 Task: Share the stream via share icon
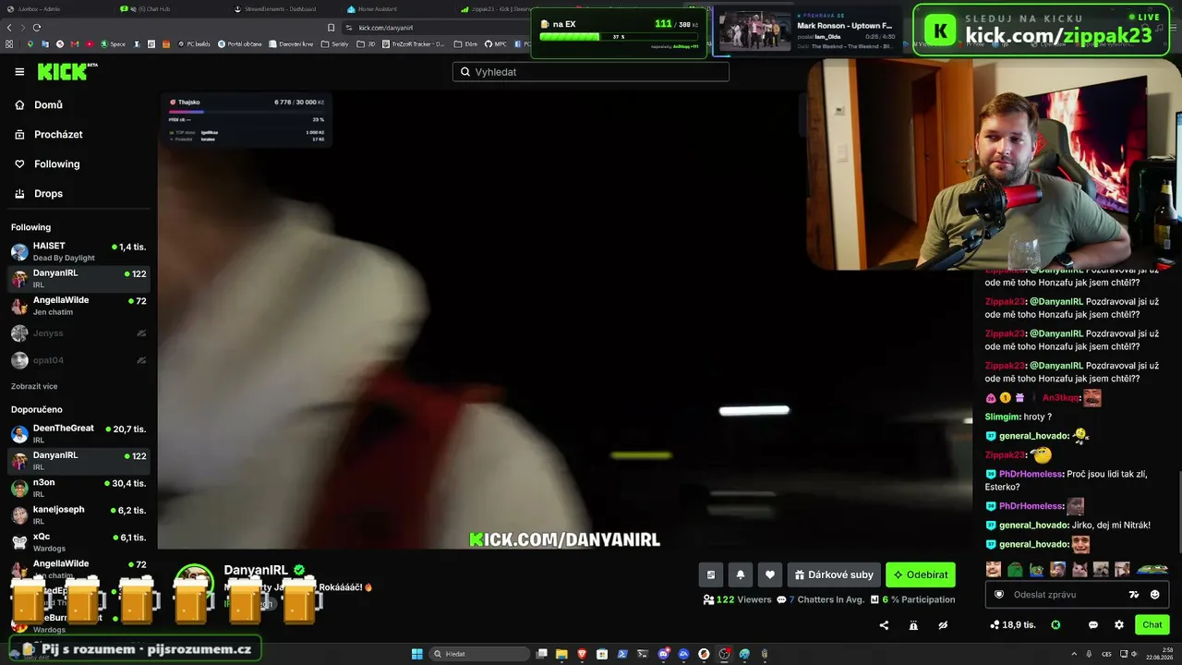884,625
